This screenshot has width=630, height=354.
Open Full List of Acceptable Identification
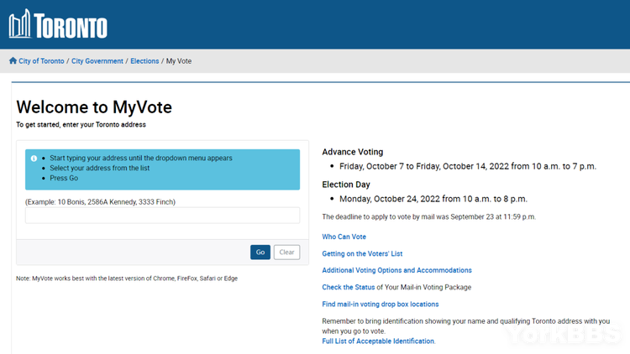click(x=378, y=341)
